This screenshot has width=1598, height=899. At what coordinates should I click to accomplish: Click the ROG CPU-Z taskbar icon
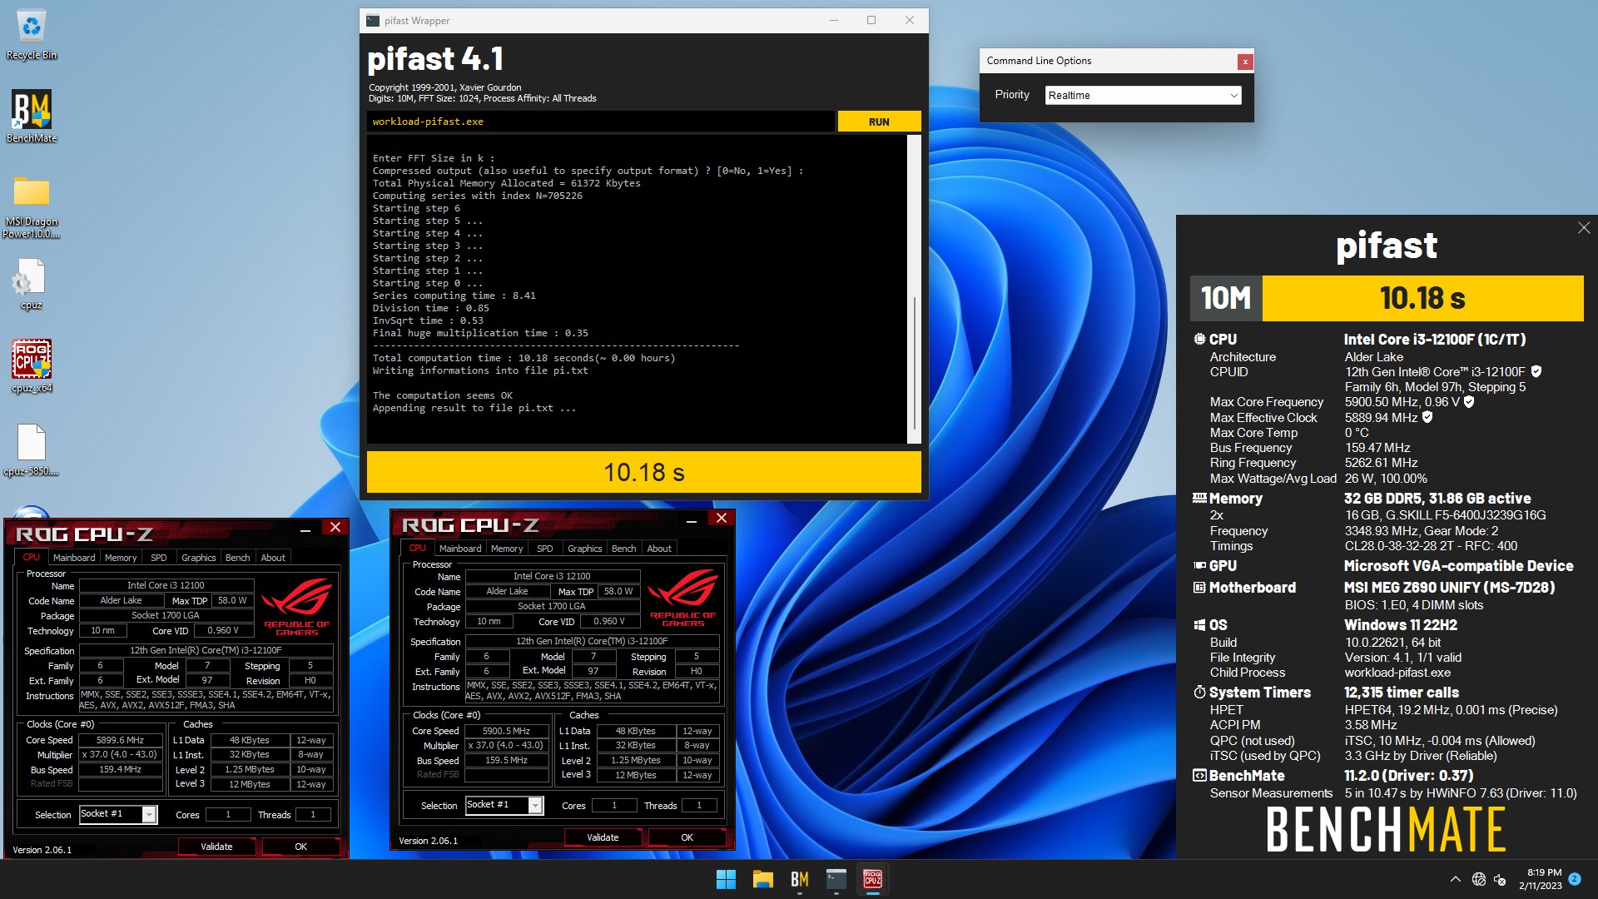[872, 879]
